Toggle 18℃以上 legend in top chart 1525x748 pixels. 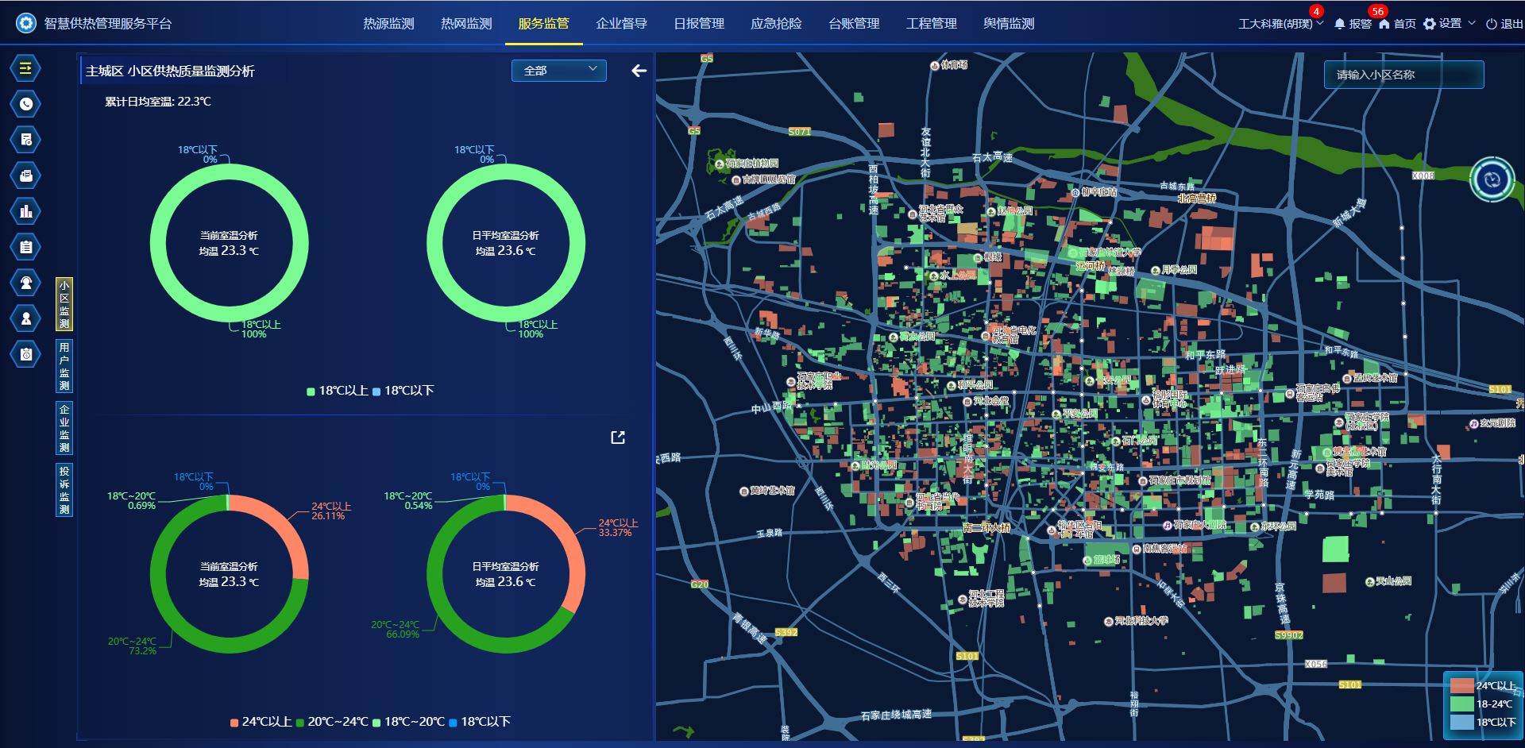pyautogui.click(x=338, y=391)
